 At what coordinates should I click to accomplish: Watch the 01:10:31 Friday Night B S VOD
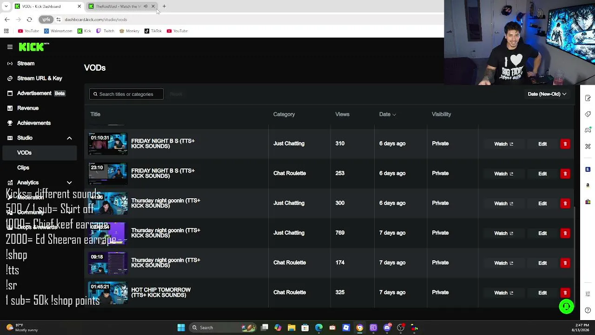pos(503,144)
